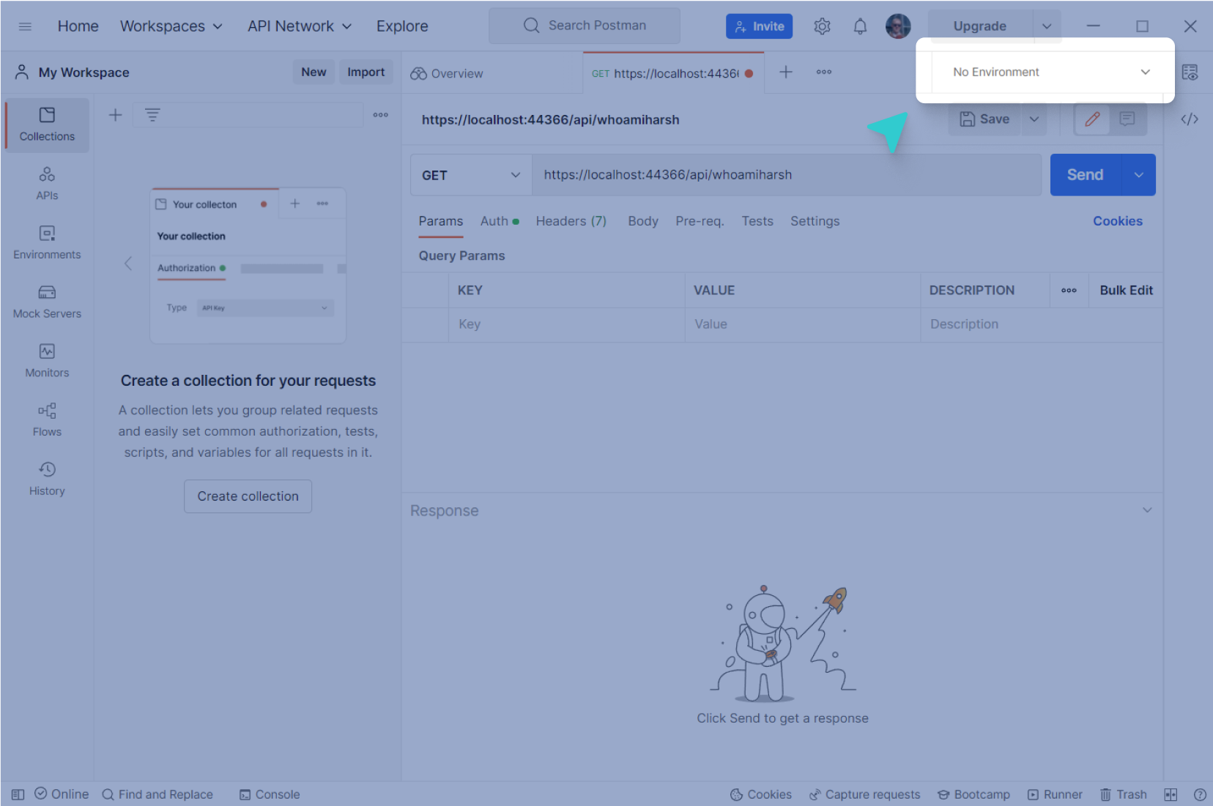Open Capture requests in the status bar
The width and height of the screenshot is (1213, 806).
[x=865, y=794]
